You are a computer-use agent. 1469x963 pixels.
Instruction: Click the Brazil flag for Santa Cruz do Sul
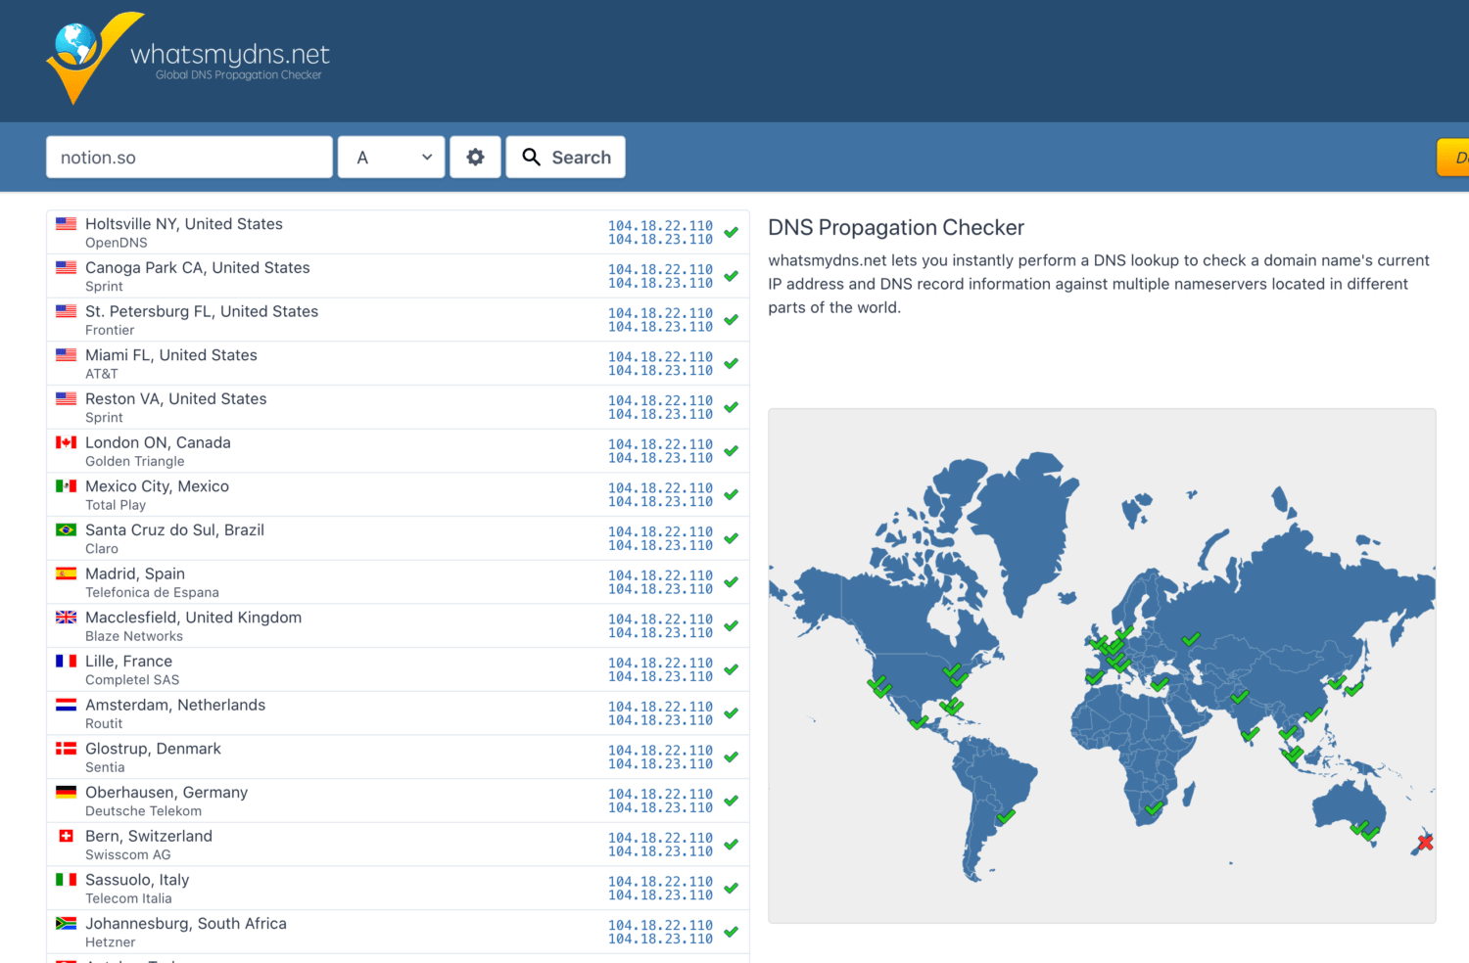coord(66,530)
